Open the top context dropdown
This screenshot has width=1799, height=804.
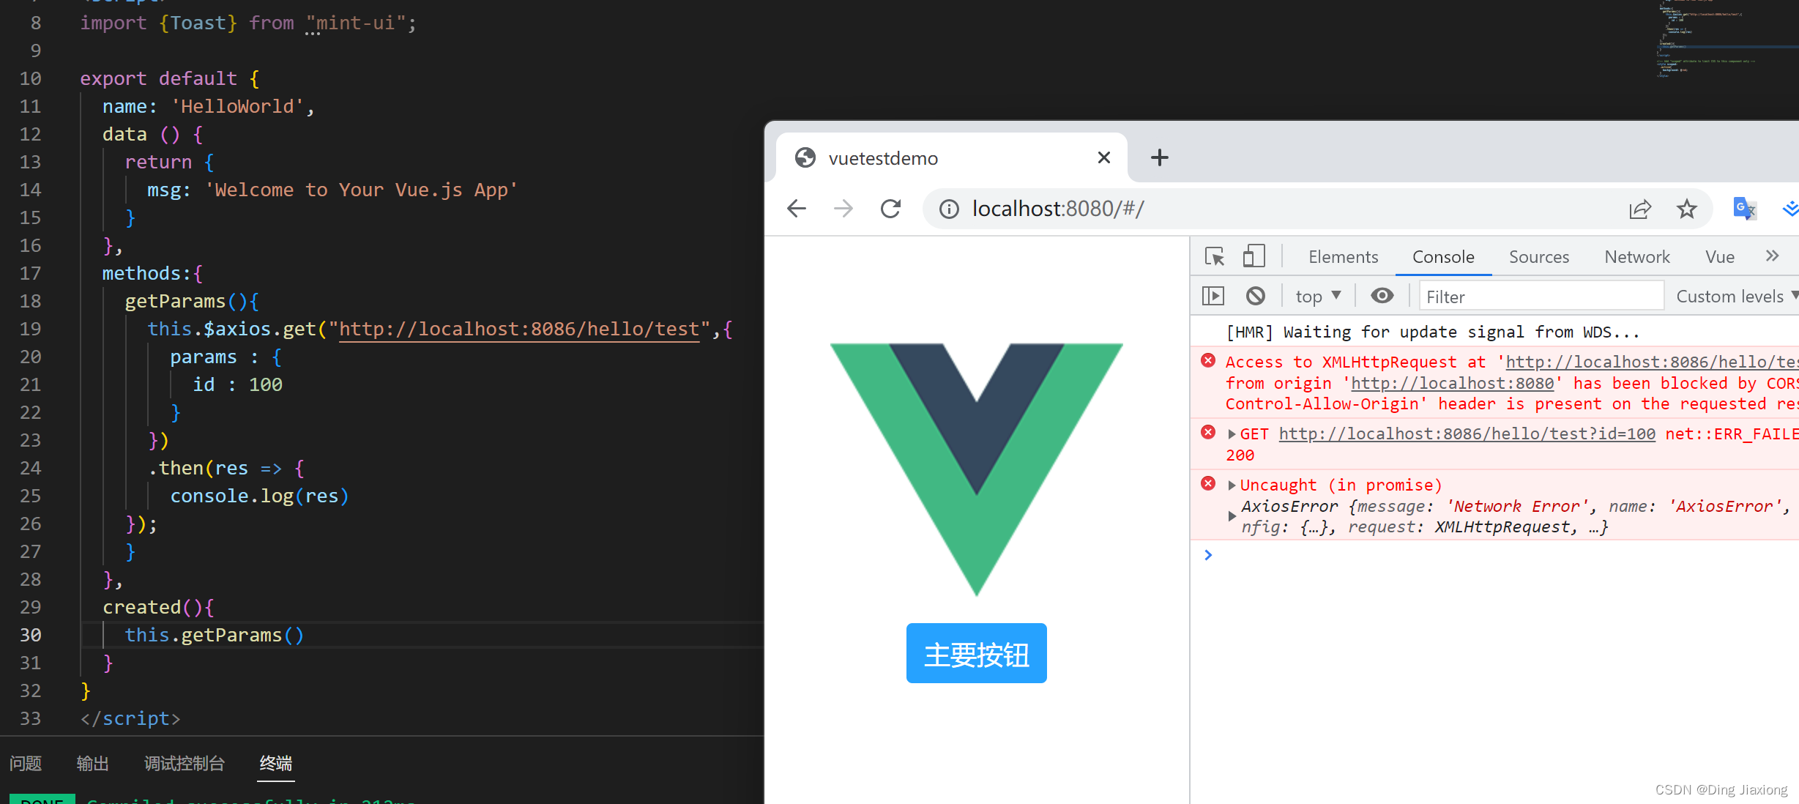tap(1318, 296)
